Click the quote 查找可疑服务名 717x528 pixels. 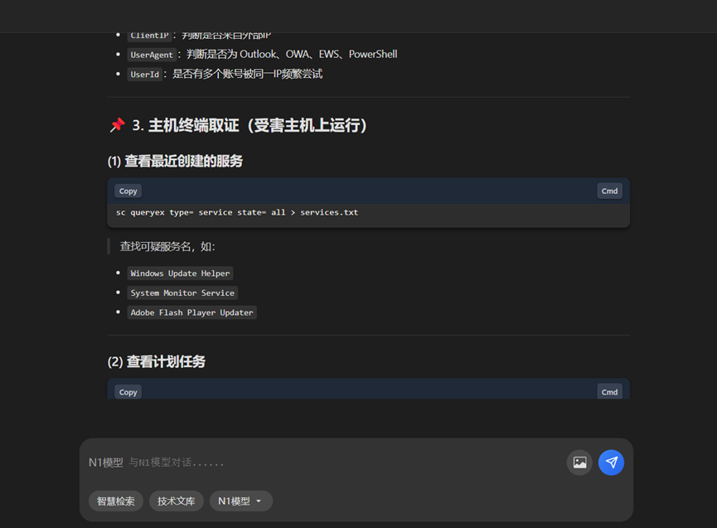point(167,246)
